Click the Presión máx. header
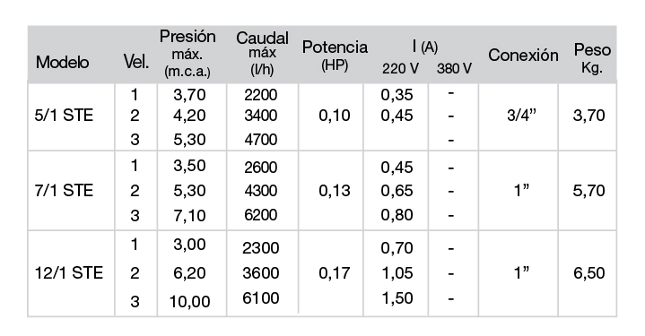This screenshot has width=645, height=336. click(x=187, y=54)
